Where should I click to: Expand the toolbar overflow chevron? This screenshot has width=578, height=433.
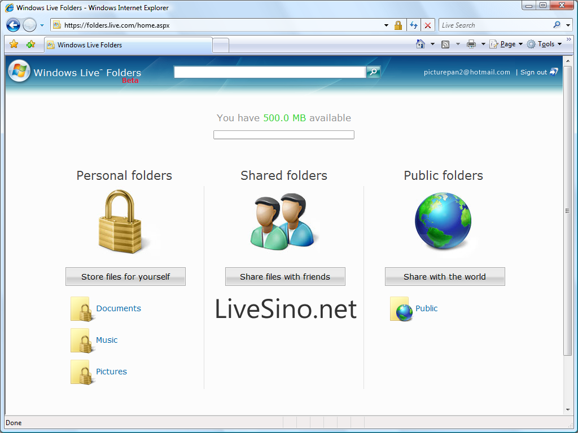pos(569,39)
